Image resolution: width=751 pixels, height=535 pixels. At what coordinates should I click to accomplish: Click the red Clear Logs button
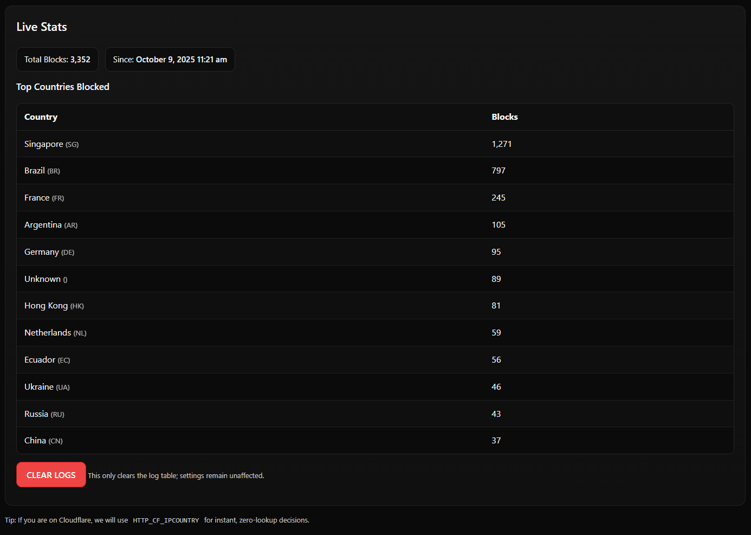[51, 475]
